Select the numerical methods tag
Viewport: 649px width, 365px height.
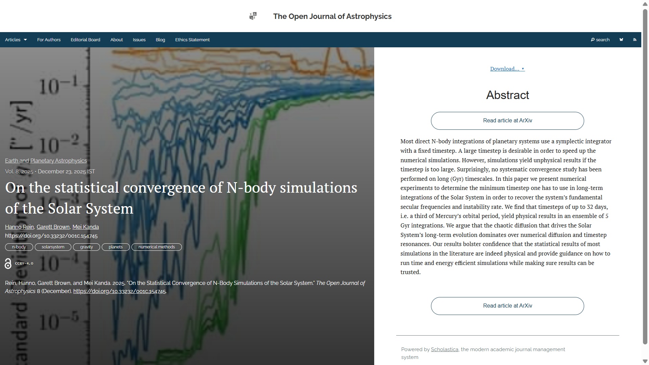click(x=157, y=247)
